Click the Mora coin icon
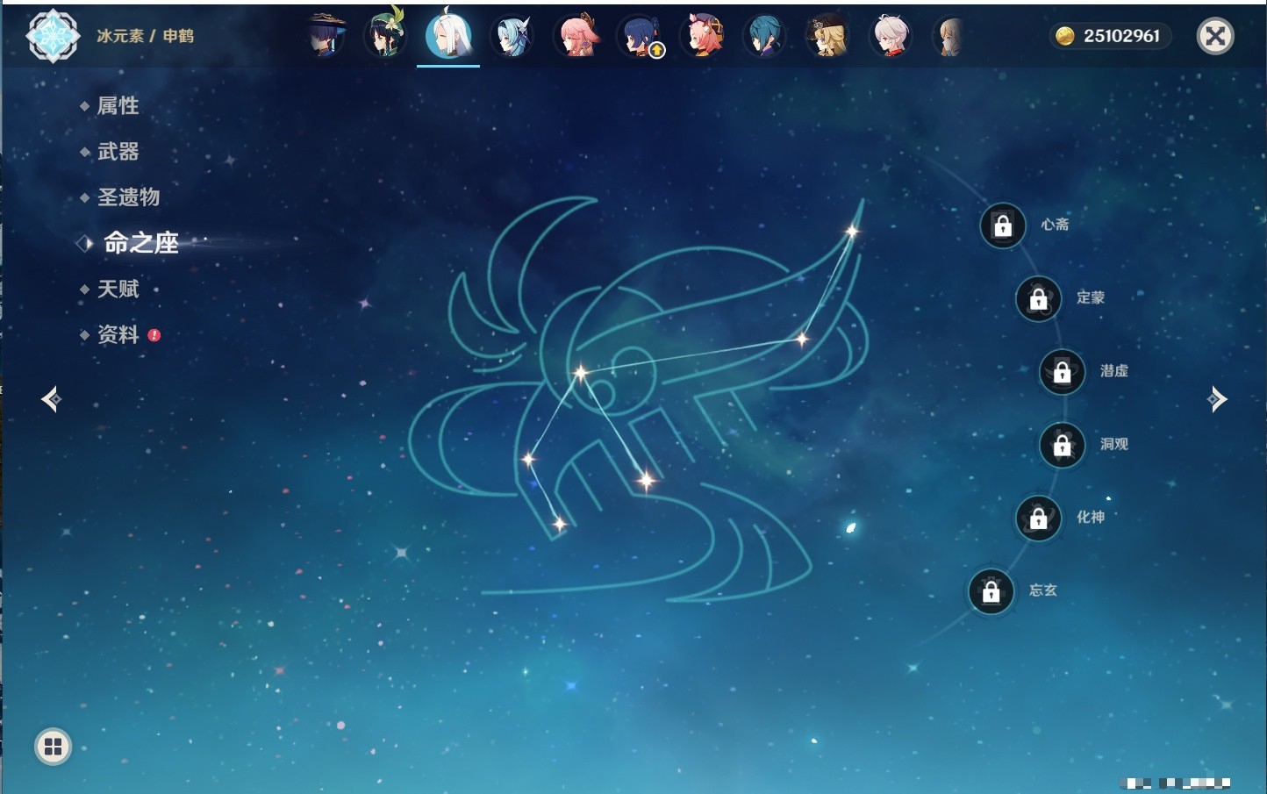This screenshot has width=1267, height=794. click(1065, 36)
